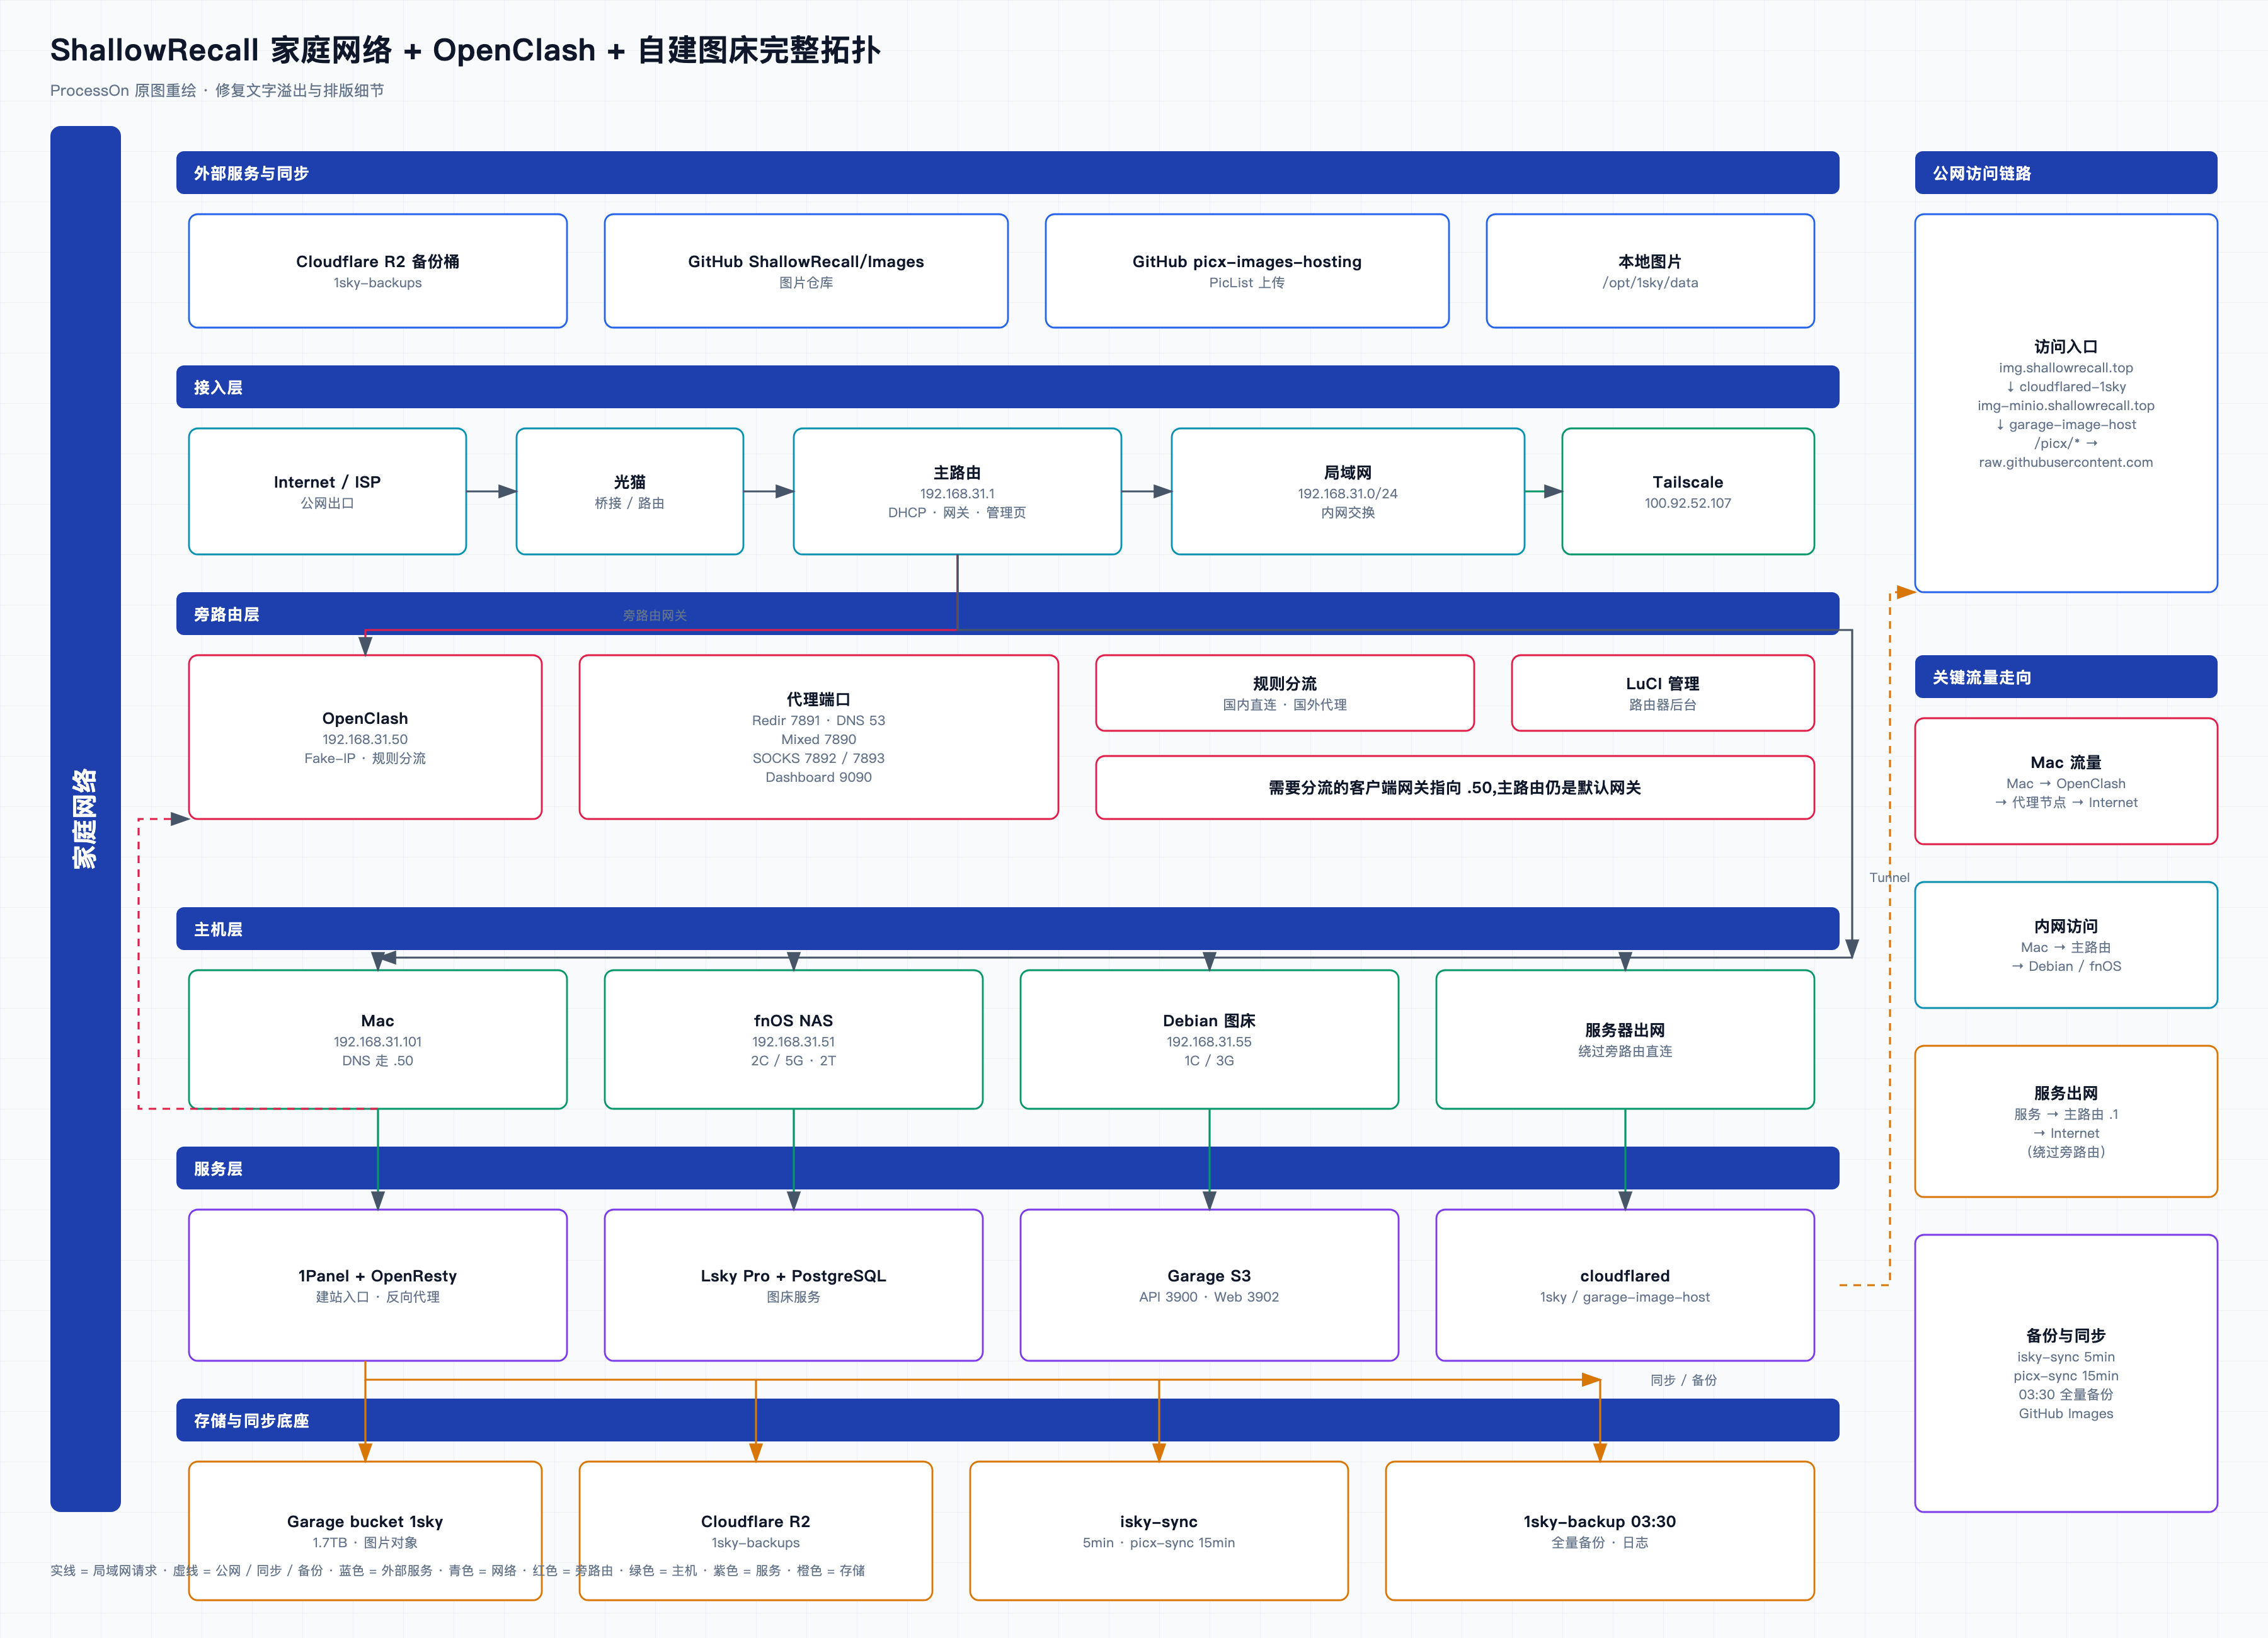
Task: Select the 存储与同步底座 header bar
Action: (1008, 1420)
